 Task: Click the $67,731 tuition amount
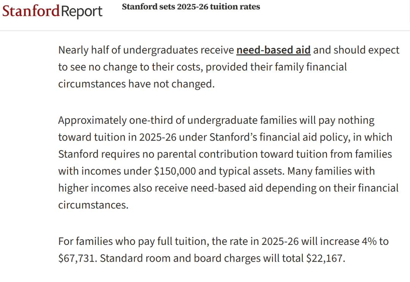[x=76, y=258]
